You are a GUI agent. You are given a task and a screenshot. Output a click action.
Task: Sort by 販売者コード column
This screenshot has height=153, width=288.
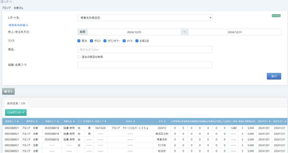pyautogui.click(x=12, y=121)
